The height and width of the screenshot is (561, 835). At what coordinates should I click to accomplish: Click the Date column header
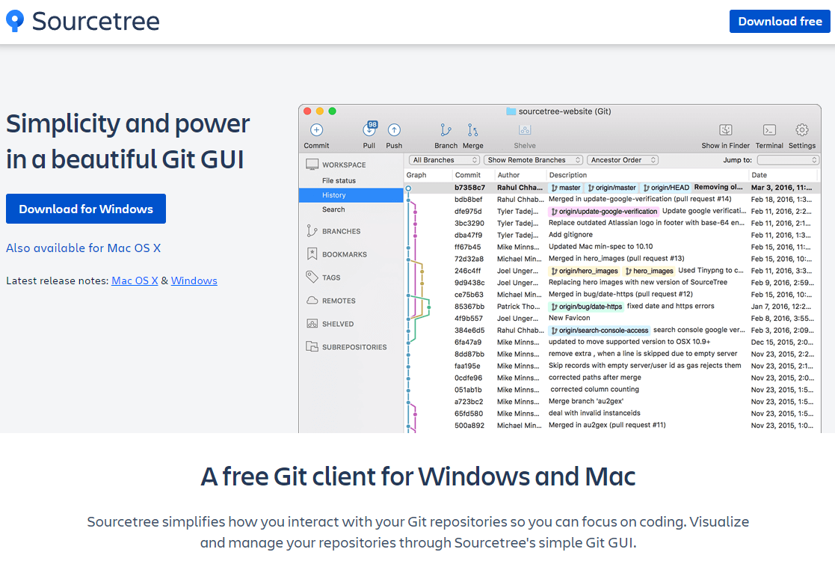tap(759, 175)
